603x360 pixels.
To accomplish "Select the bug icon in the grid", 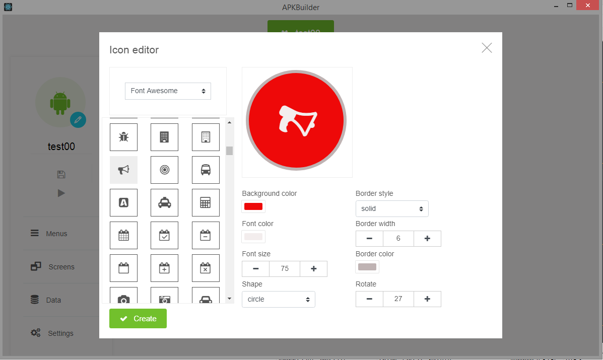I will (x=123, y=137).
